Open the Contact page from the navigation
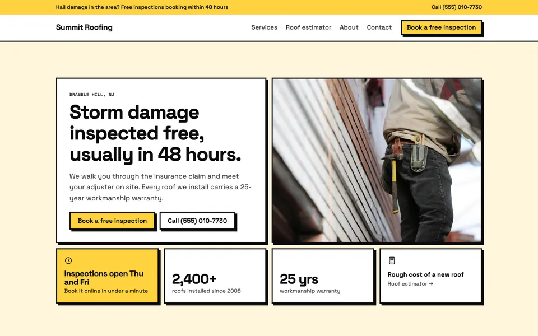 point(379,27)
